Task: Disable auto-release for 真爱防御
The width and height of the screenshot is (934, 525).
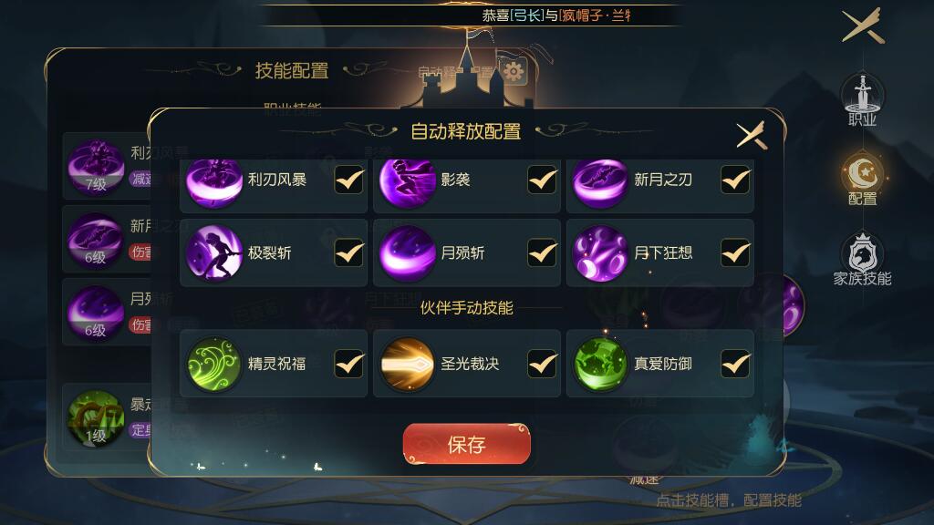Action: point(736,364)
